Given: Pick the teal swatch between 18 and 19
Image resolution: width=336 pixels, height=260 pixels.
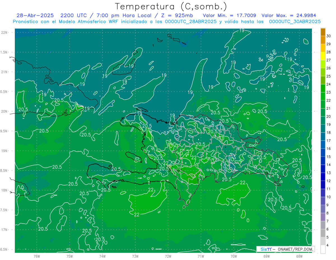Looking at the screenshot, I should 323,128.
